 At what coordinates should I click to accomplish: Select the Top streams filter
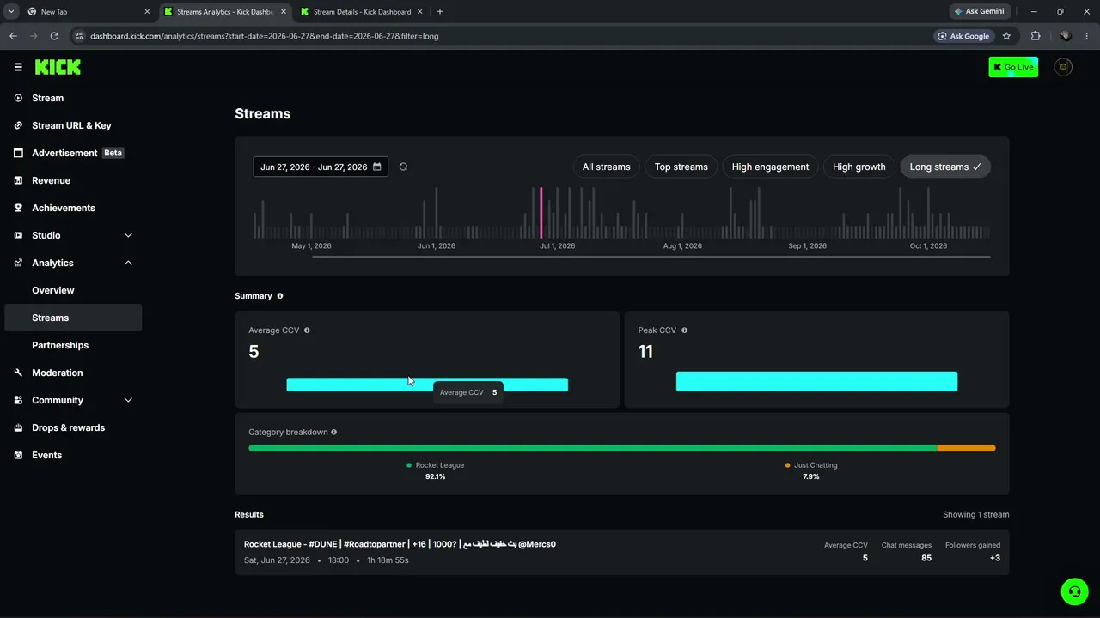681,167
